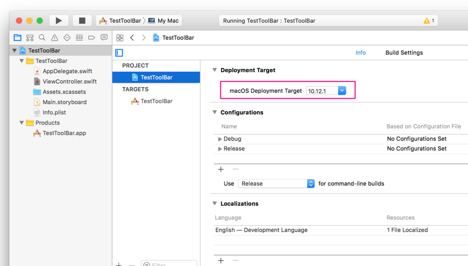Collapse the root TestToolBar project item
This screenshot has width=468, height=266.
coord(14,50)
